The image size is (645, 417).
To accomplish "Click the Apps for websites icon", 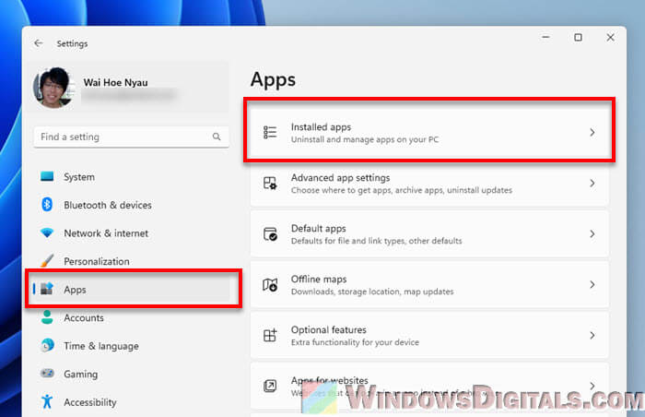I will tap(270, 386).
